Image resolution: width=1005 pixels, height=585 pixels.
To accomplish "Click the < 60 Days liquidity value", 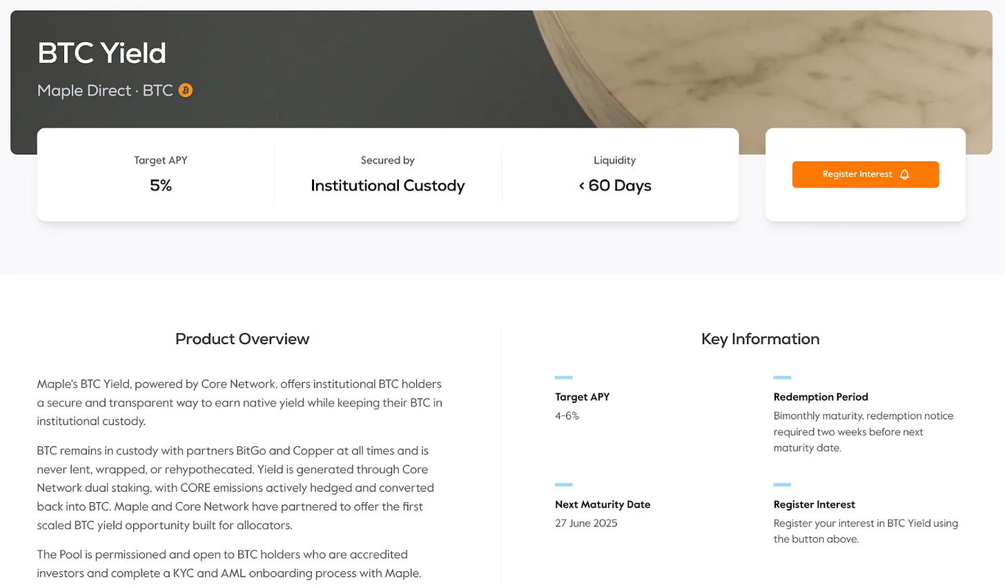I will coord(614,186).
